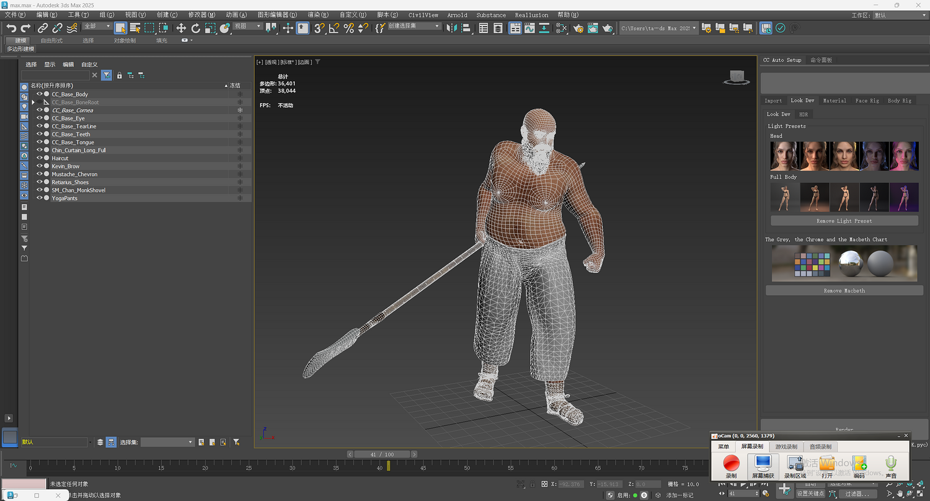This screenshot has width=930, height=501.
Task: Click the Toggle Layer Explorer icon
Action: click(498, 28)
